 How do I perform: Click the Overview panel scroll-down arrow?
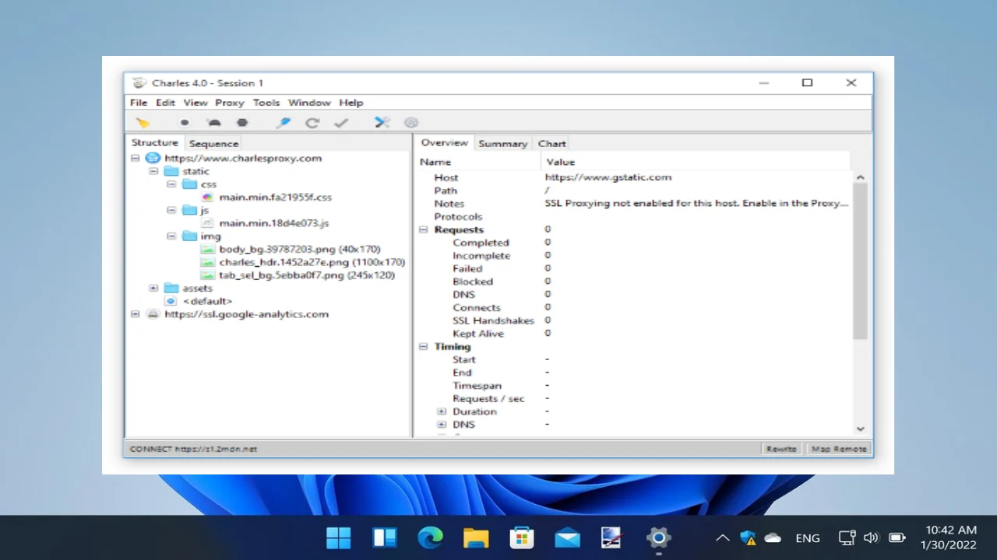tap(860, 429)
